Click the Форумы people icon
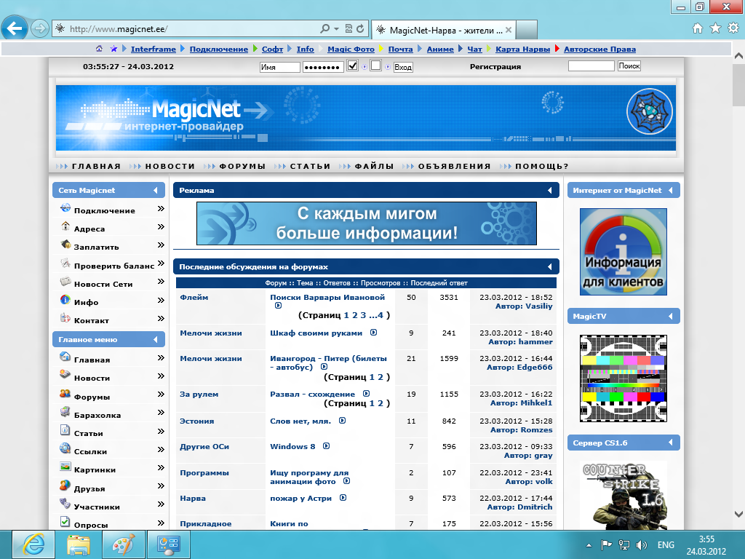This screenshot has height=559, width=745. pos(65,394)
